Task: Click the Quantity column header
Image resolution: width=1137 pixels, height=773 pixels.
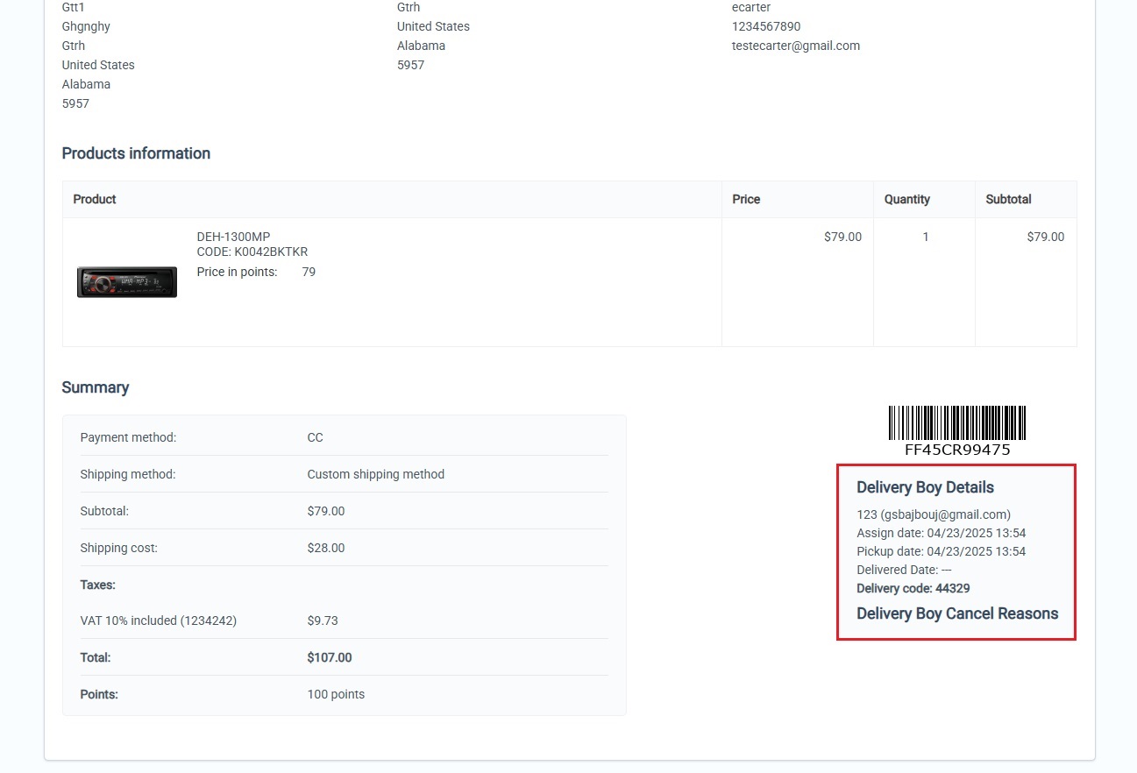Action: tap(906, 199)
